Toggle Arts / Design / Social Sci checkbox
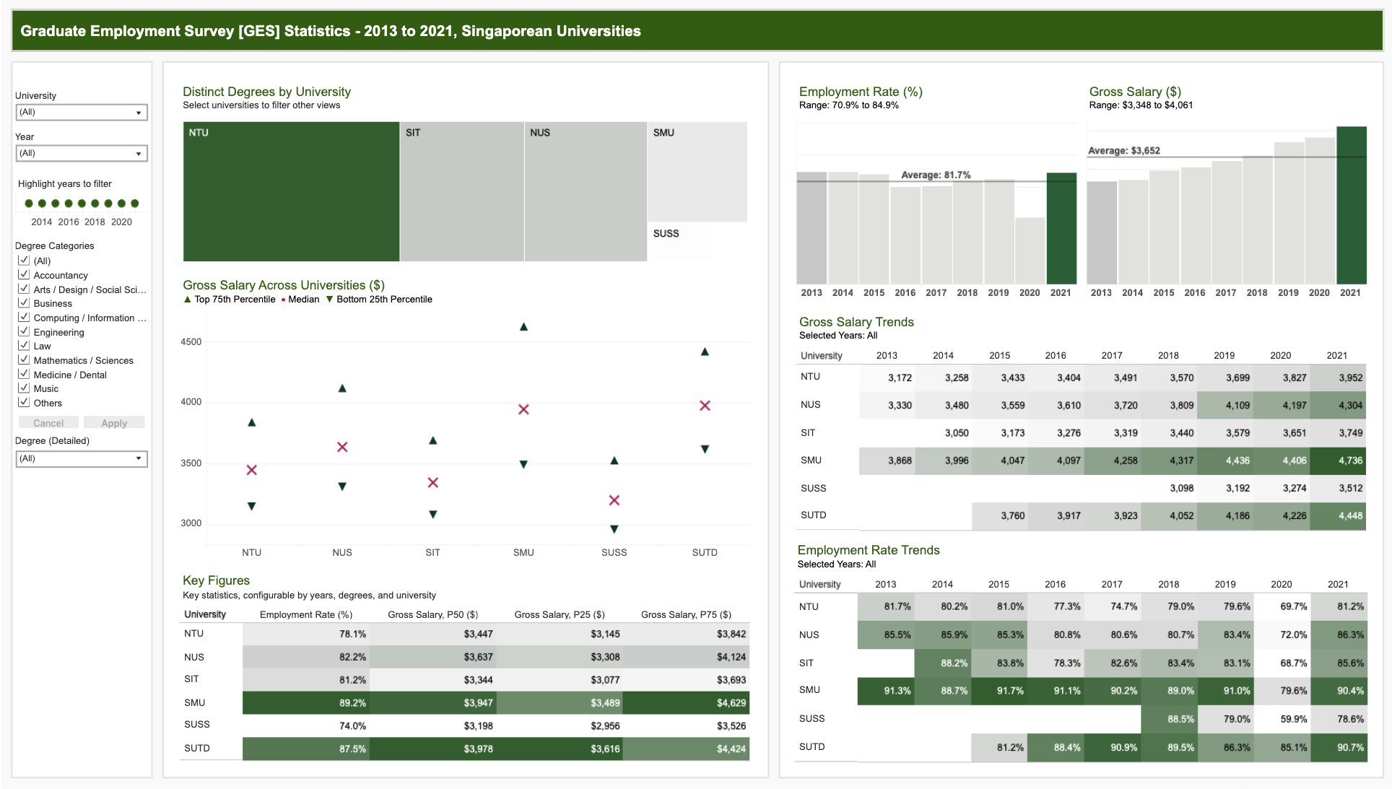This screenshot has height=789, width=1392. point(24,289)
